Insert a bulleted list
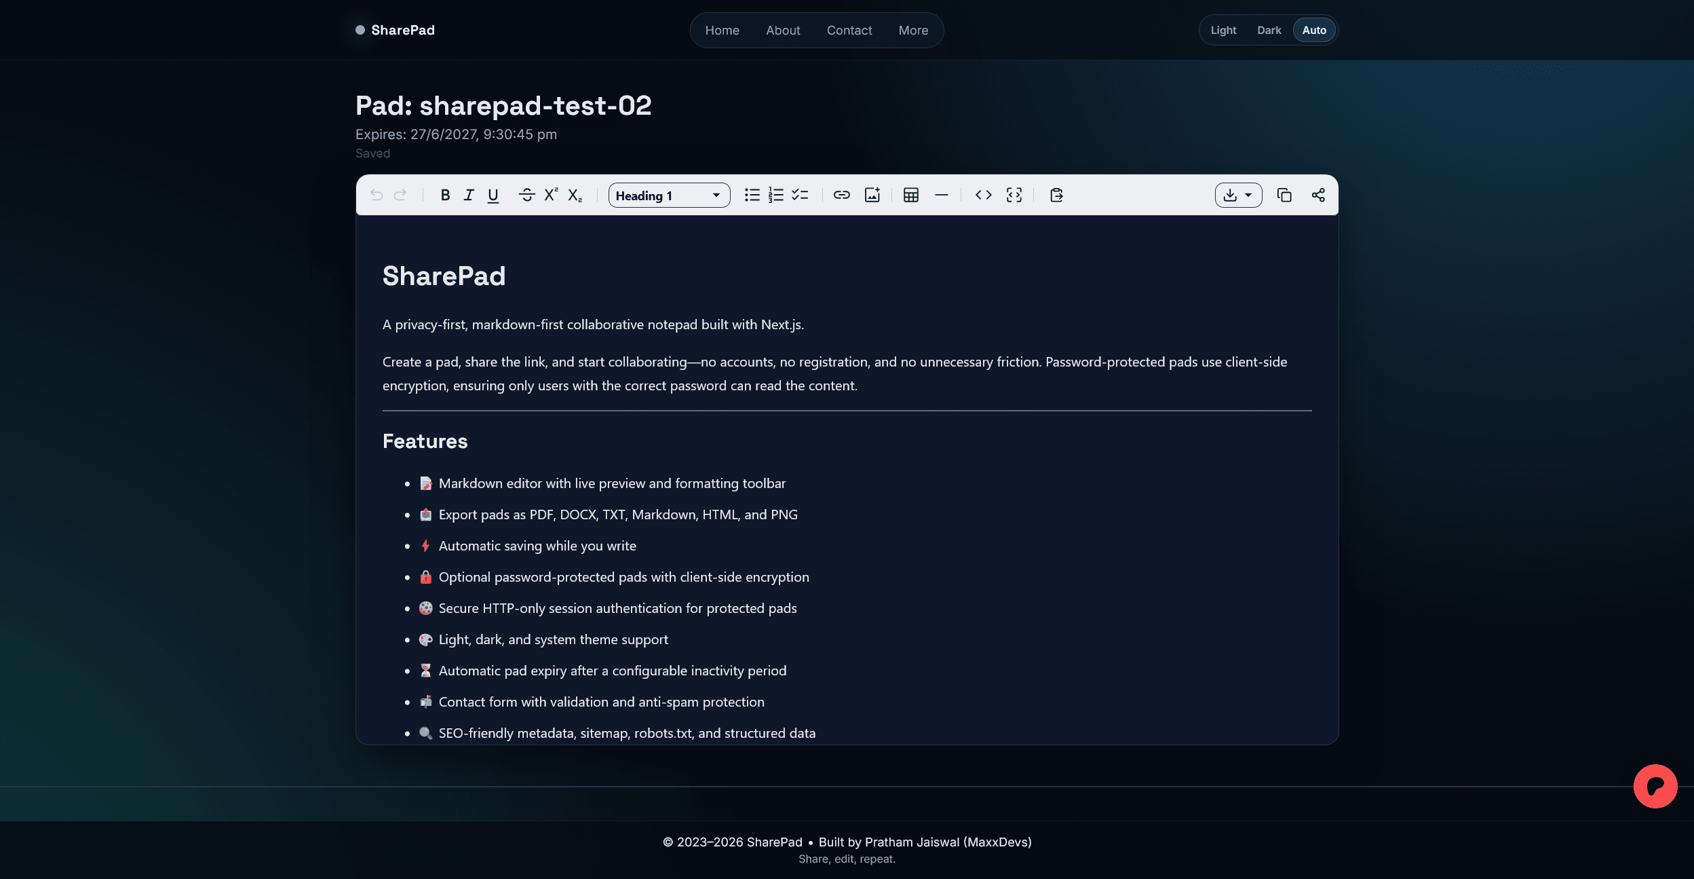This screenshot has height=879, width=1694. pos(752,195)
